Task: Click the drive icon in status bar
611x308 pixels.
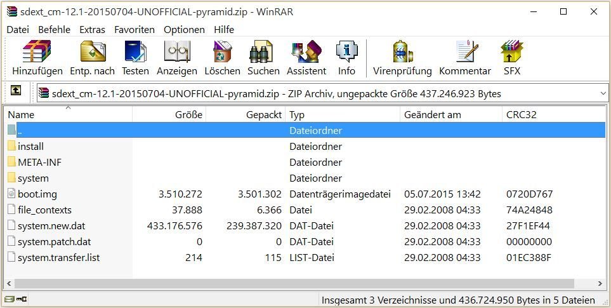Action: pyautogui.click(x=10, y=299)
